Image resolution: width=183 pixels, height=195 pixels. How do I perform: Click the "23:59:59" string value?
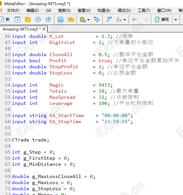tap(116, 122)
